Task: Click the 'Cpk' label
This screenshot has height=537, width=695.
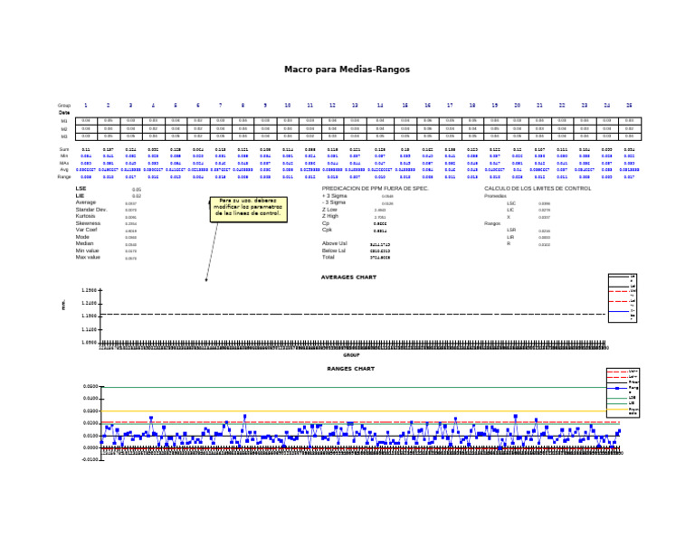Action: pyautogui.click(x=327, y=230)
